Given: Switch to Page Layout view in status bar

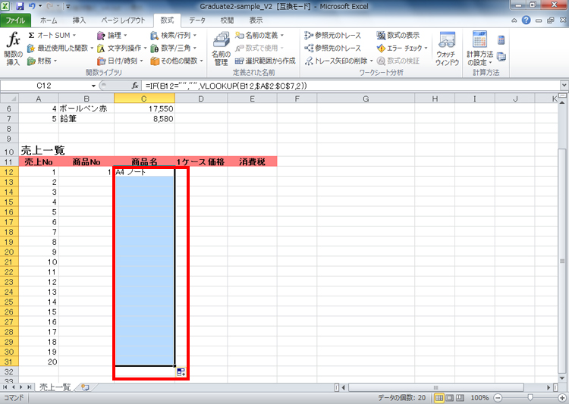Looking at the screenshot, I should tap(450, 398).
